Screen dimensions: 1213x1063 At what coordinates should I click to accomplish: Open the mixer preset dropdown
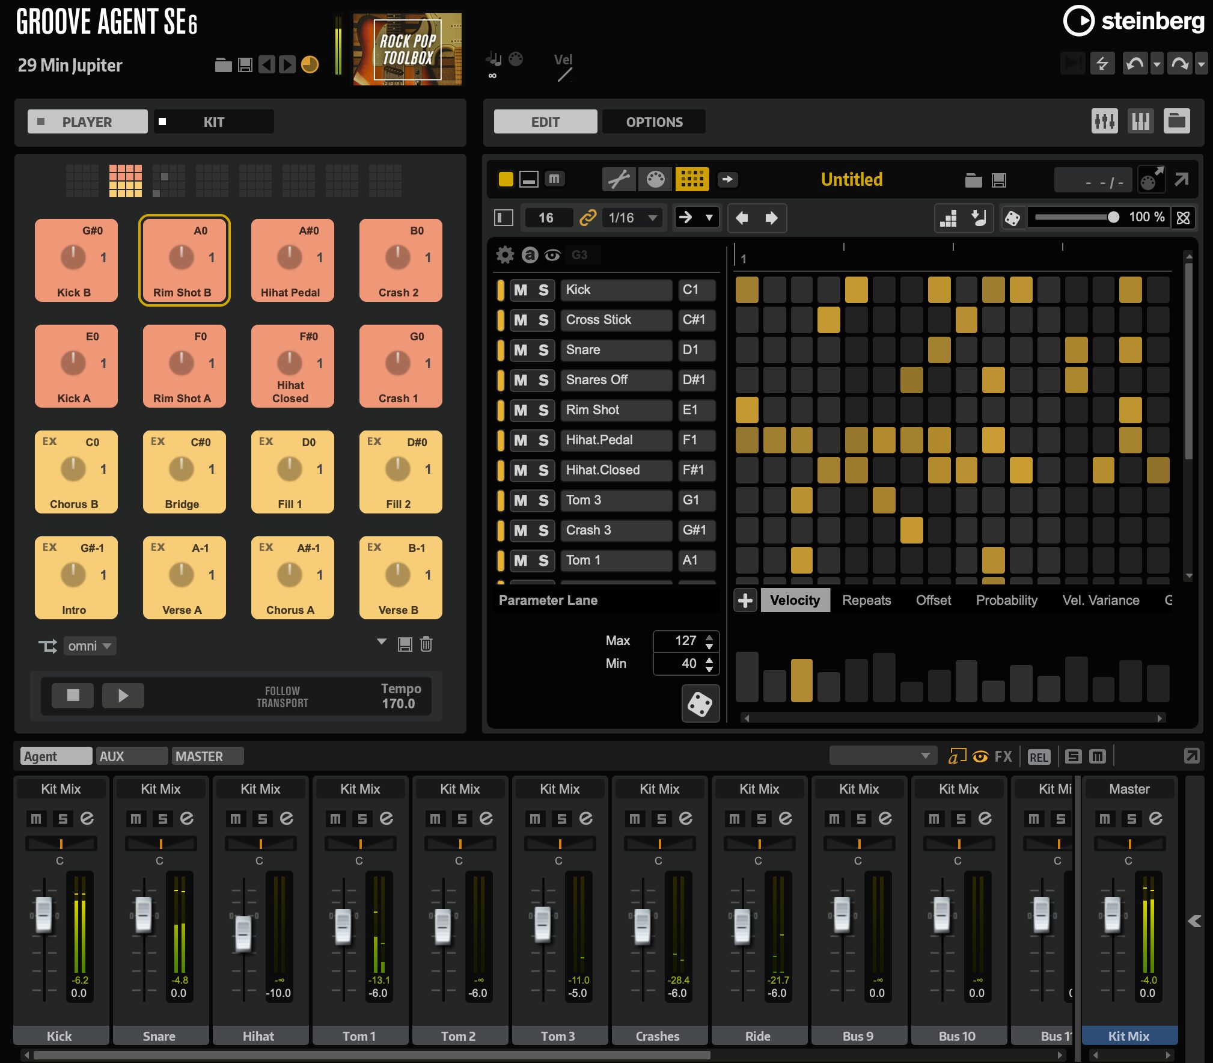(x=882, y=756)
